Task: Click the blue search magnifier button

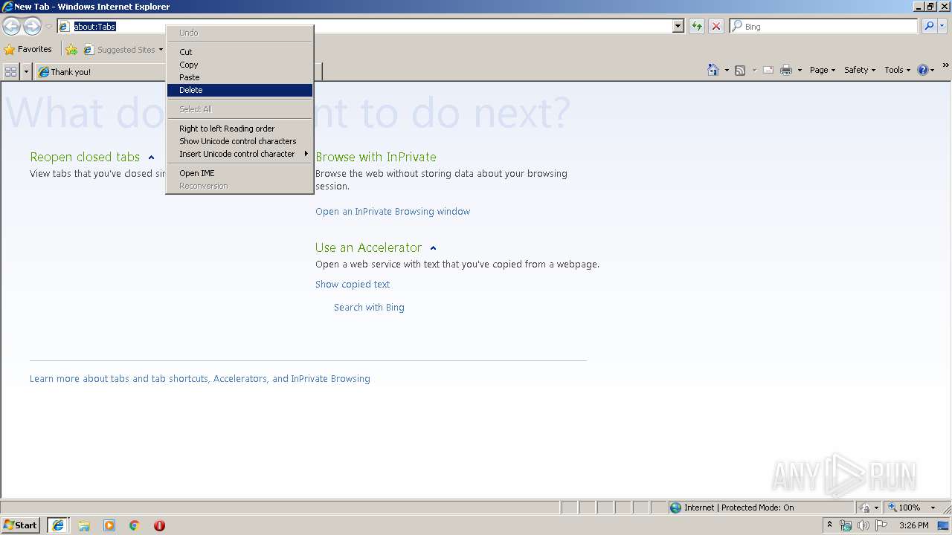Action: tap(929, 26)
